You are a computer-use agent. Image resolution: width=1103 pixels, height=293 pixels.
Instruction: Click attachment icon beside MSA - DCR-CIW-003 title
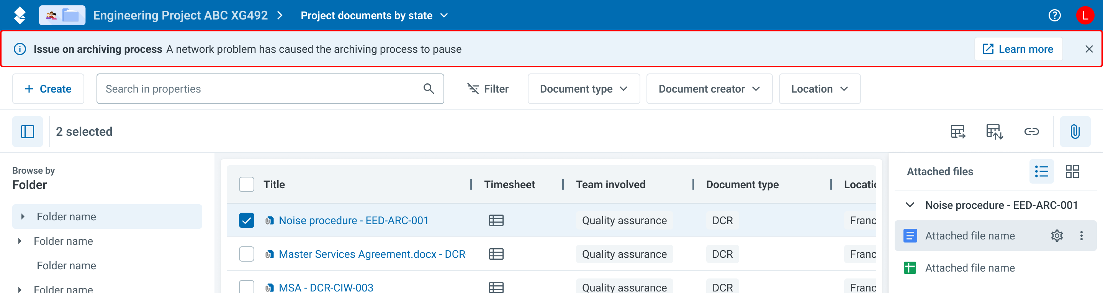[x=269, y=288]
